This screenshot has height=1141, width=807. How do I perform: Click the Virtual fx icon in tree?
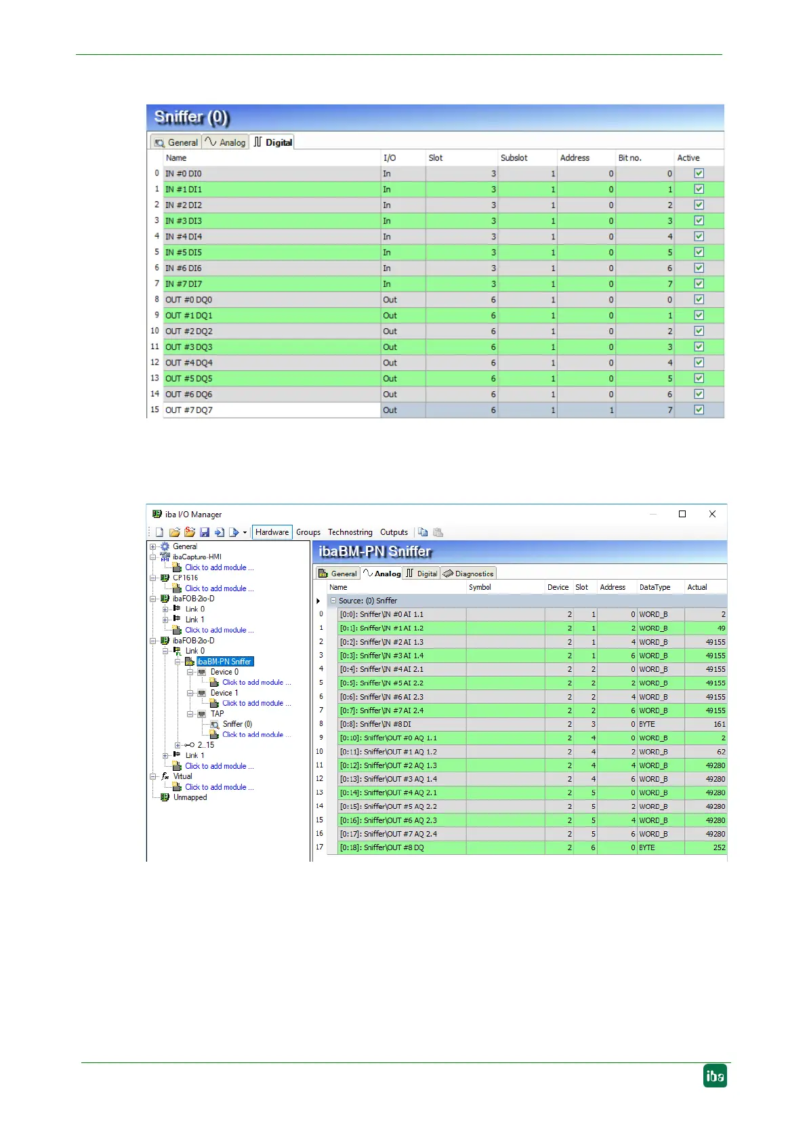pyautogui.click(x=165, y=776)
